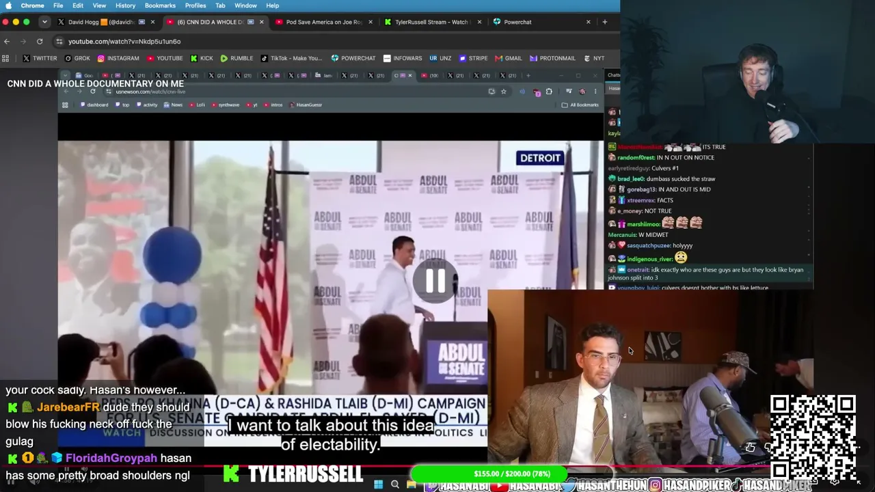Viewport: 875px width, 492px height.
Task: Open apps grid in streamed browser bookmarks
Action: 65,105
